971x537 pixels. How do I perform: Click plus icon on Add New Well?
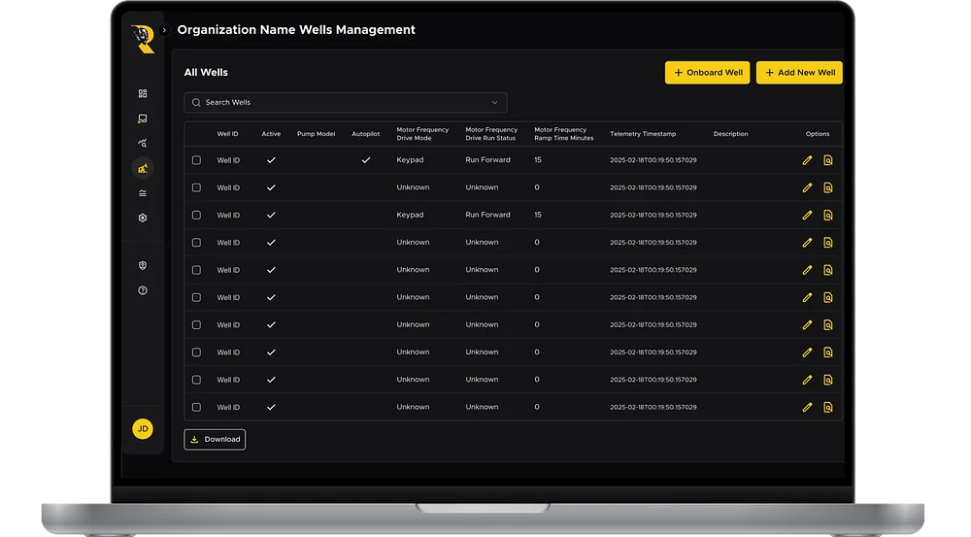pyautogui.click(x=769, y=73)
